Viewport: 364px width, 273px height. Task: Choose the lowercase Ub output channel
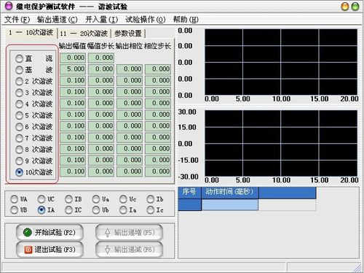(x=96, y=209)
